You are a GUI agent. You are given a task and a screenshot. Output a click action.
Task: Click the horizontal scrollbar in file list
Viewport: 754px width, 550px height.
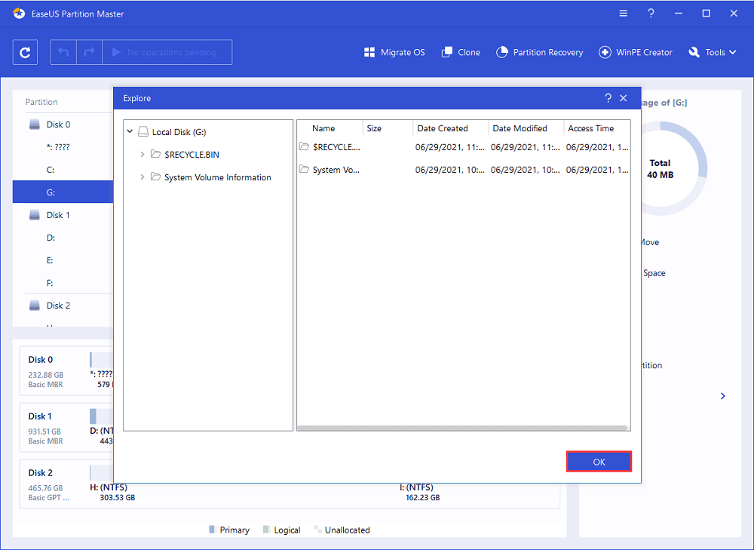pos(462,428)
